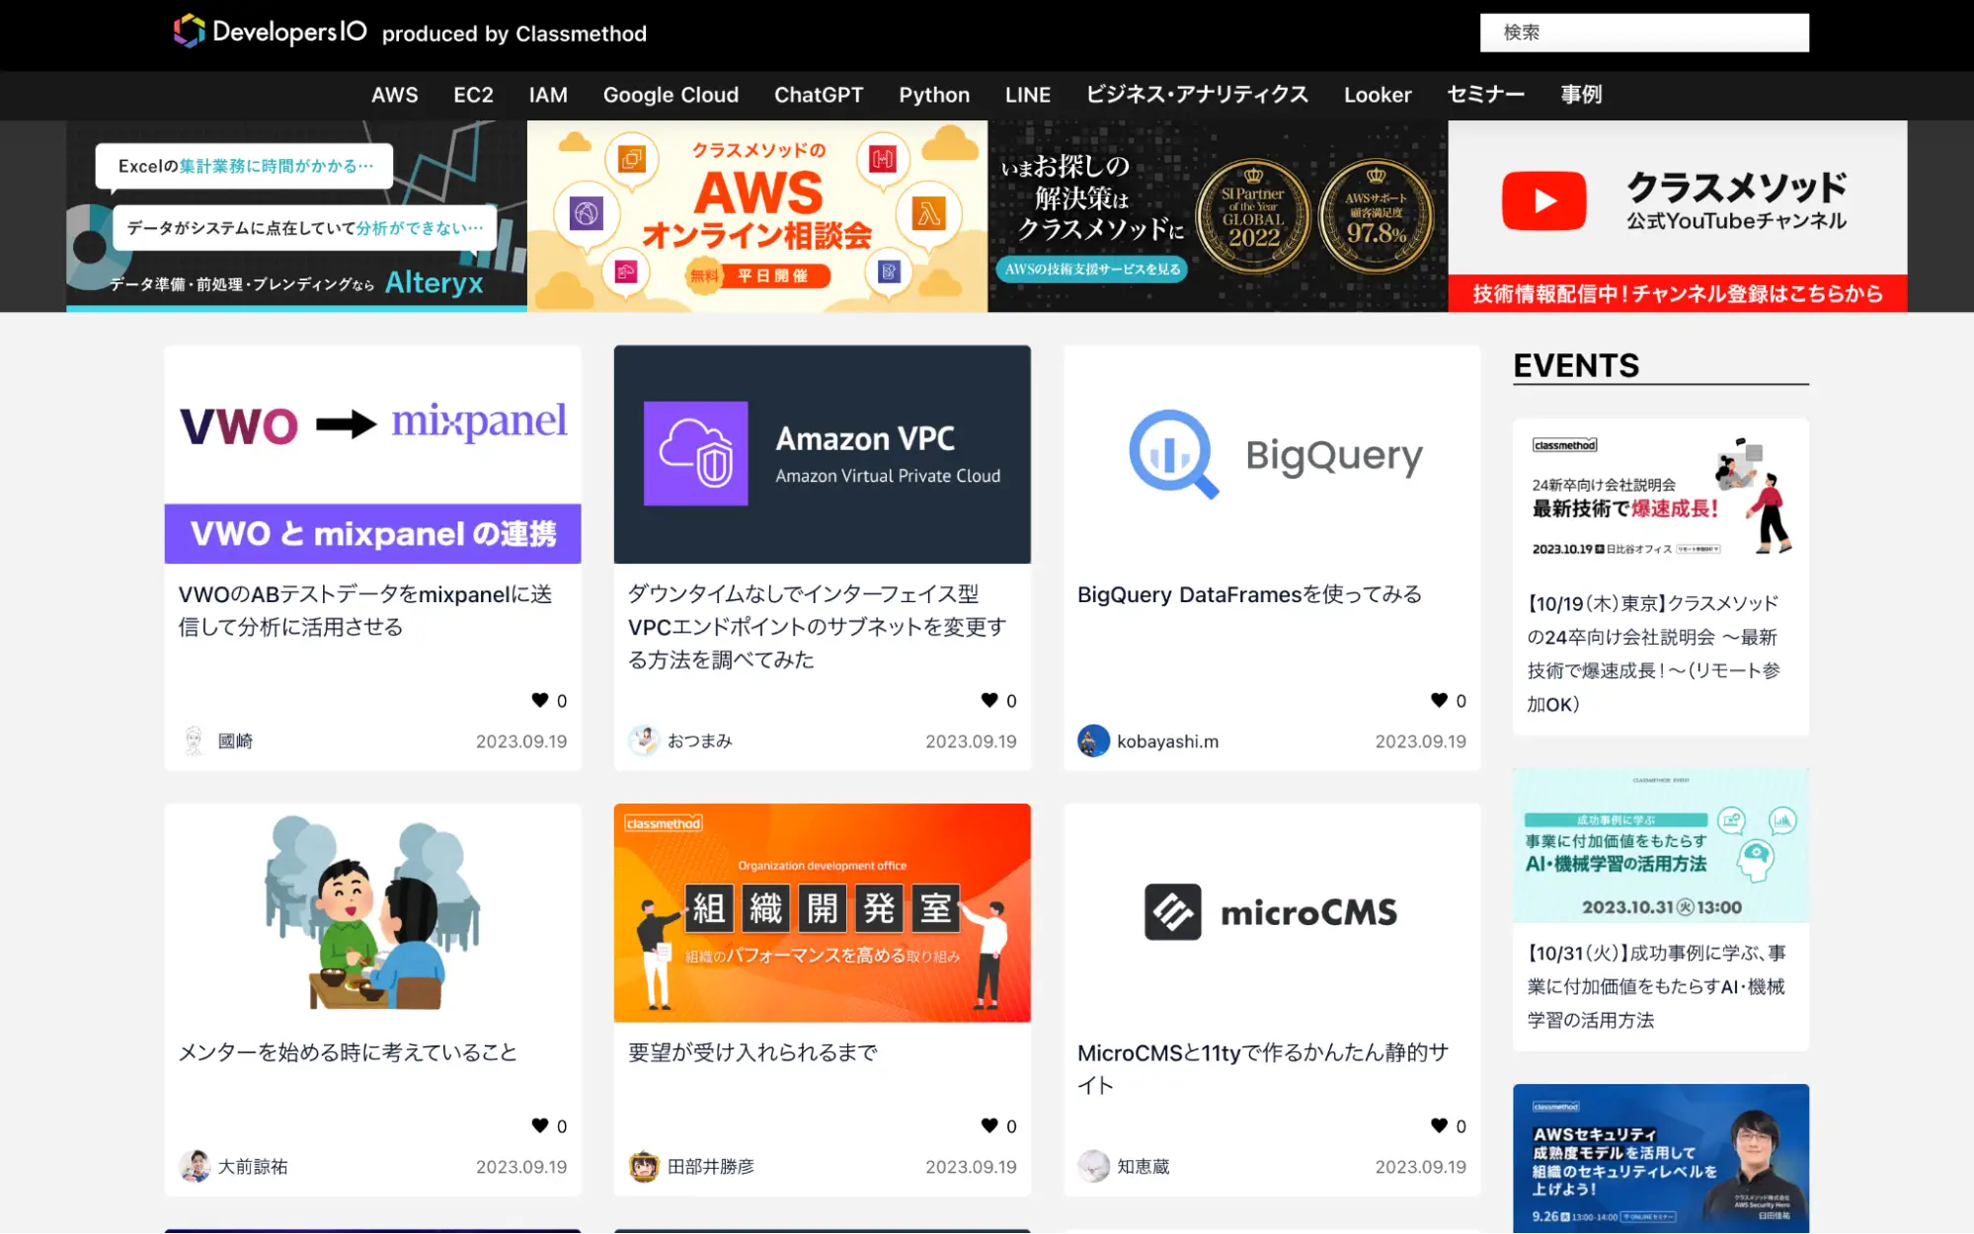Screen dimensions: 1974x1234
Task: Click the YouTube play logo in banner
Action: (x=1544, y=200)
